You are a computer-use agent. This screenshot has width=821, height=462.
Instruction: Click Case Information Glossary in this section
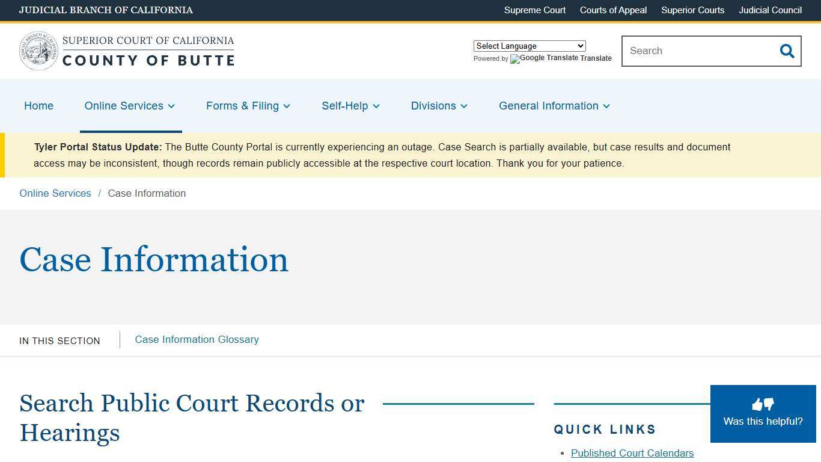pyautogui.click(x=197, y=339)
